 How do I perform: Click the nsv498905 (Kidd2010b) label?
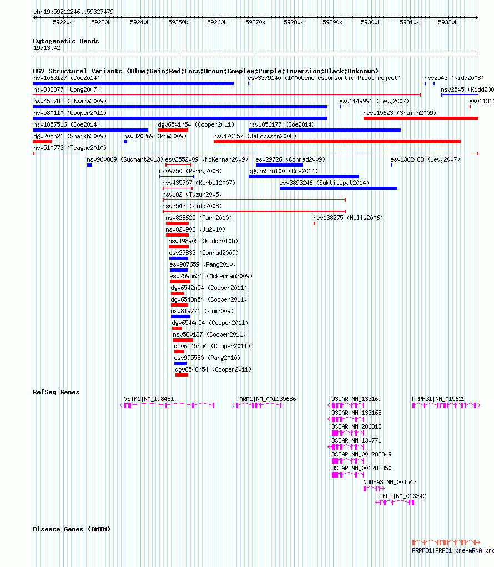click(203, 241)
